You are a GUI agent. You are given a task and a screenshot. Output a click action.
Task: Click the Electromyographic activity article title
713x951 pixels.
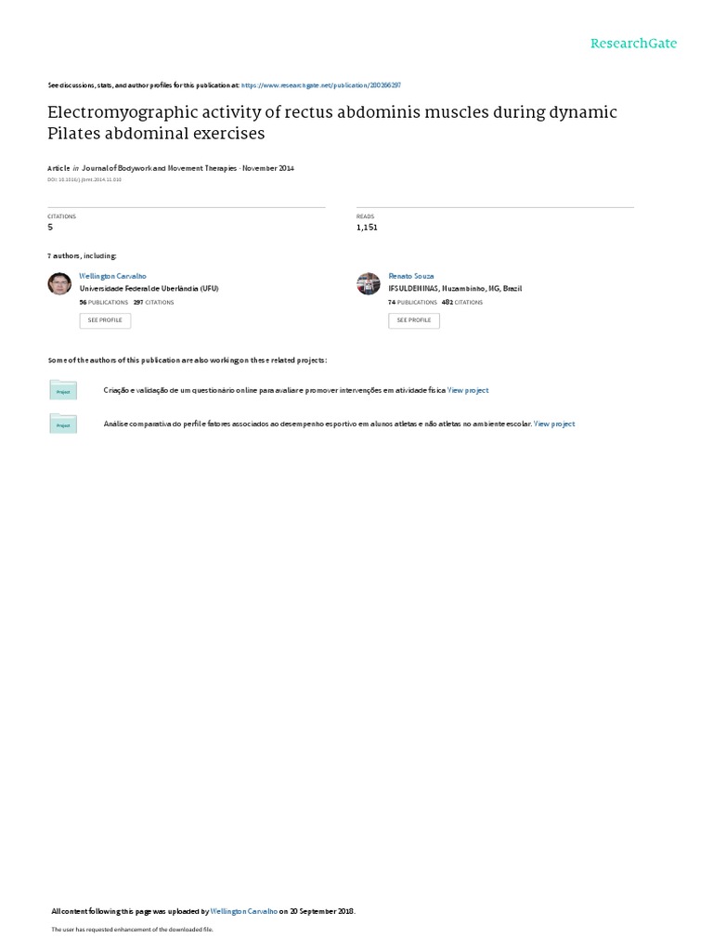(x=331, y=123)
